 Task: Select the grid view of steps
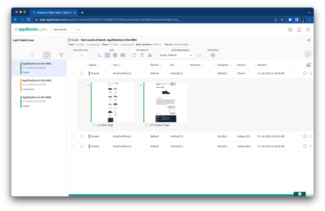[115, 55]
